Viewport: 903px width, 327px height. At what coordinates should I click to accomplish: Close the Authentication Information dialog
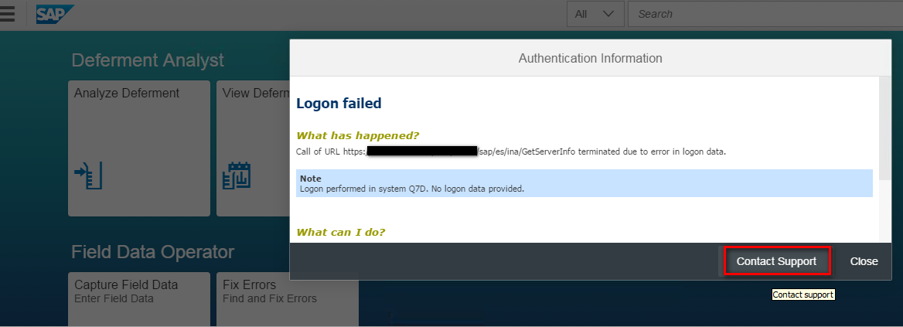click(x=864, y=261)
